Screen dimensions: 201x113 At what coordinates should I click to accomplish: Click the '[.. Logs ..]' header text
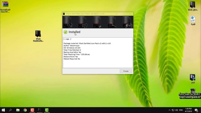coord(67,39)
